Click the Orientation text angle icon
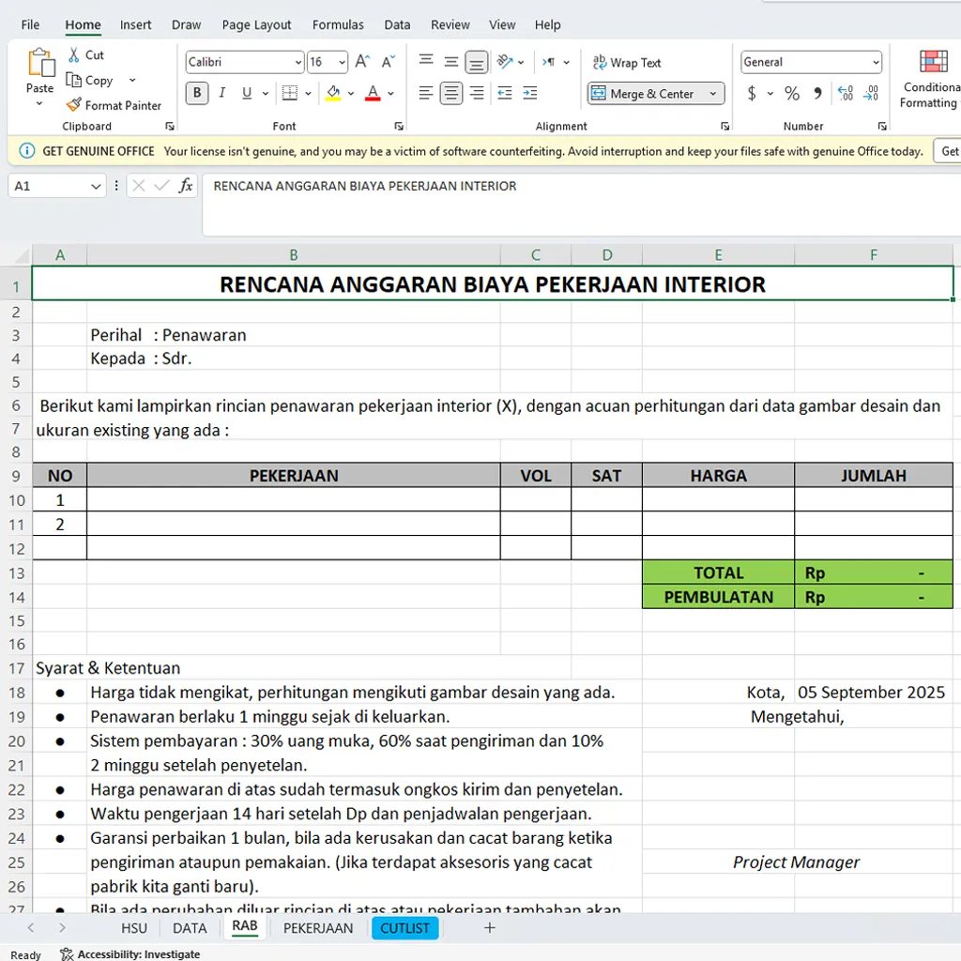Viewport: 961px width, 961px height. [504, 61]
